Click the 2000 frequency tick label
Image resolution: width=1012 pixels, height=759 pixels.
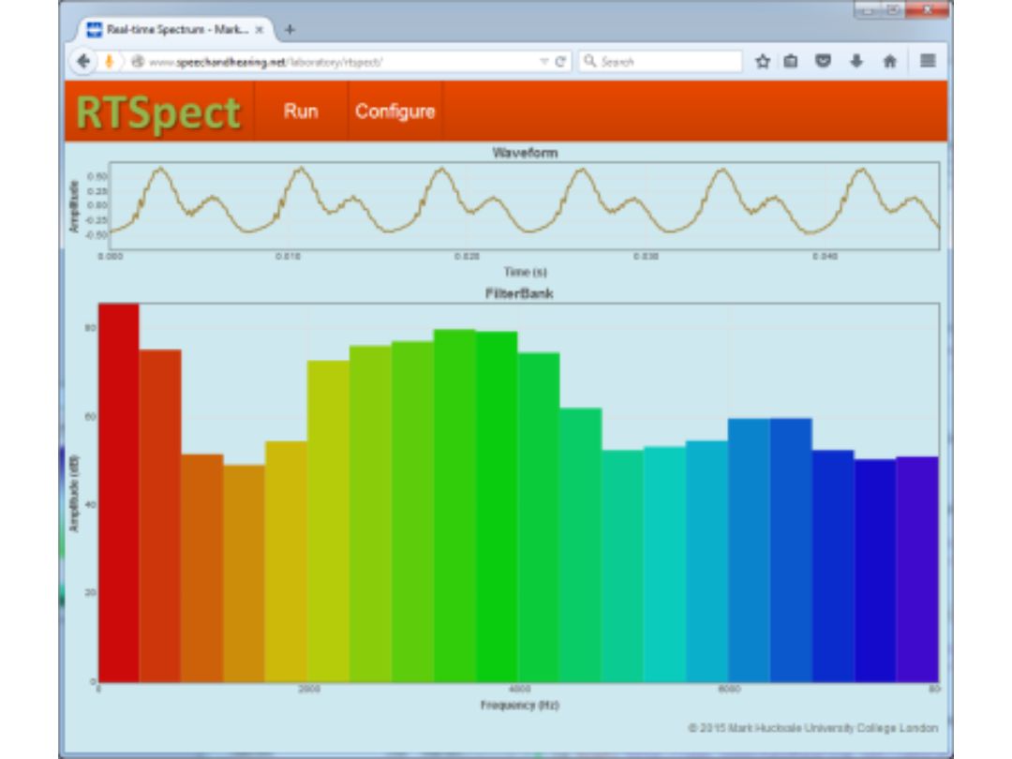pyautogui.click(x=309, y=690)
